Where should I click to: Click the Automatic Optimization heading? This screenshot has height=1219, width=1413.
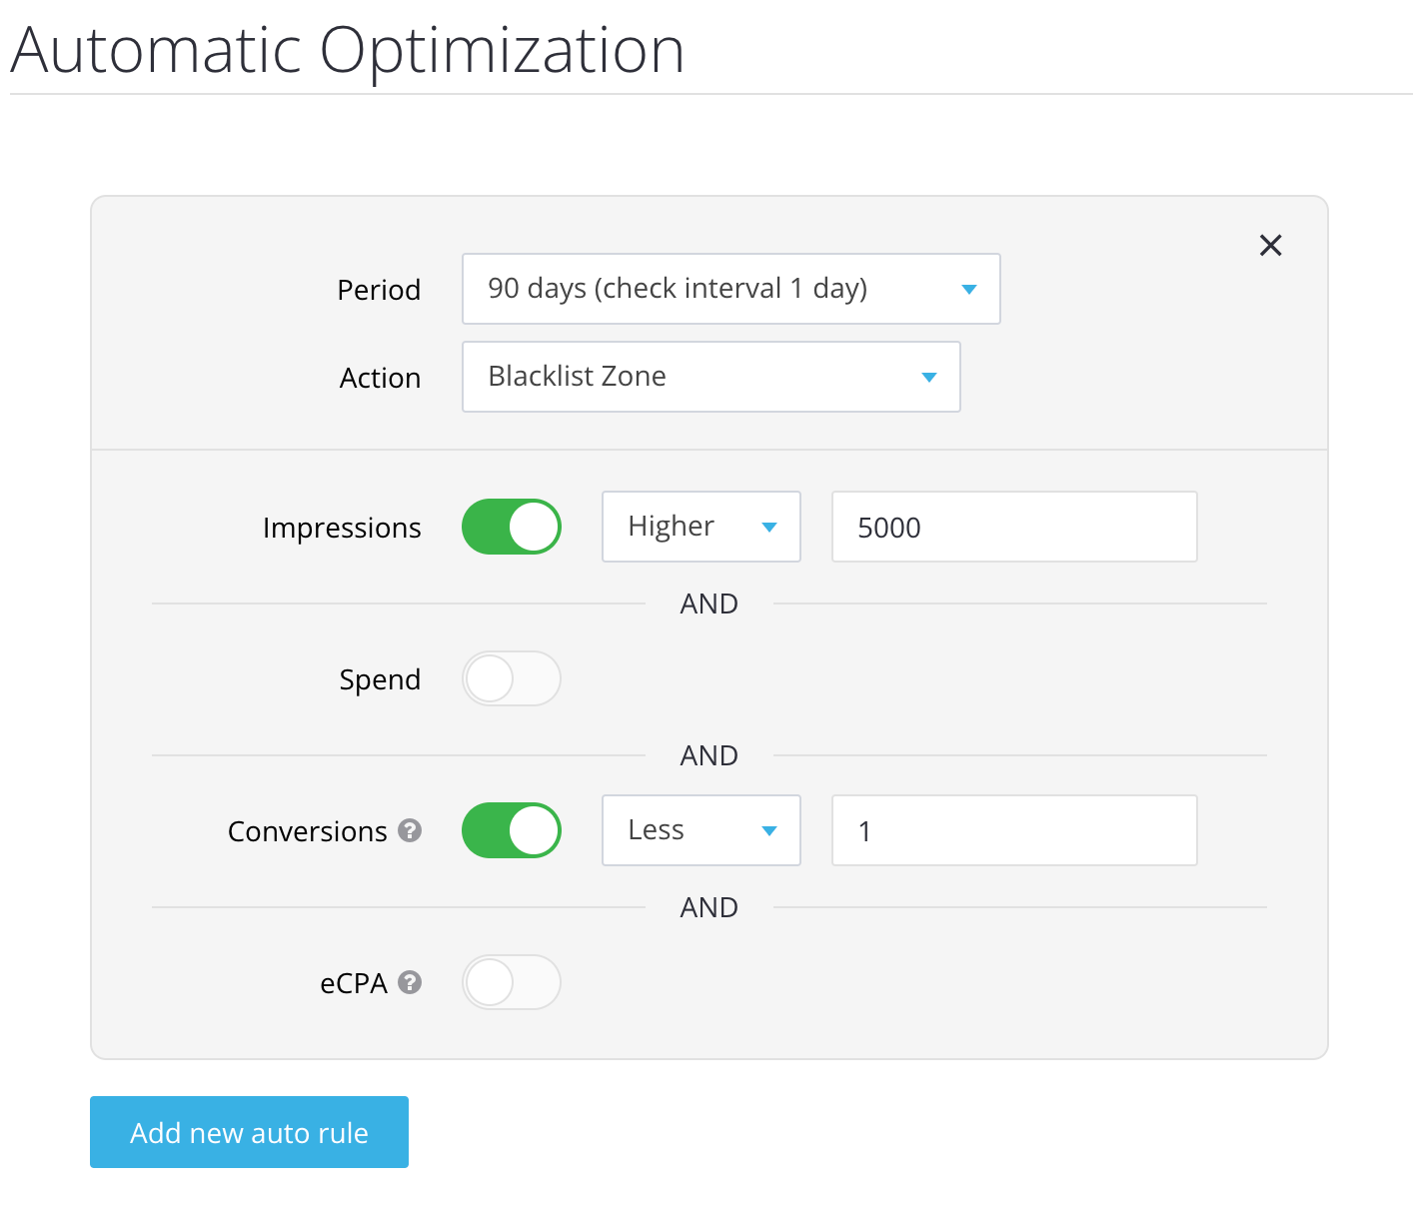click(347, 50)
